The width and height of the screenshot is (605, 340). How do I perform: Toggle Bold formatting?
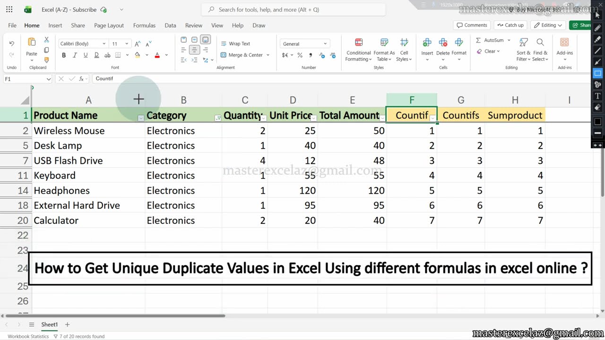(64, 55)
